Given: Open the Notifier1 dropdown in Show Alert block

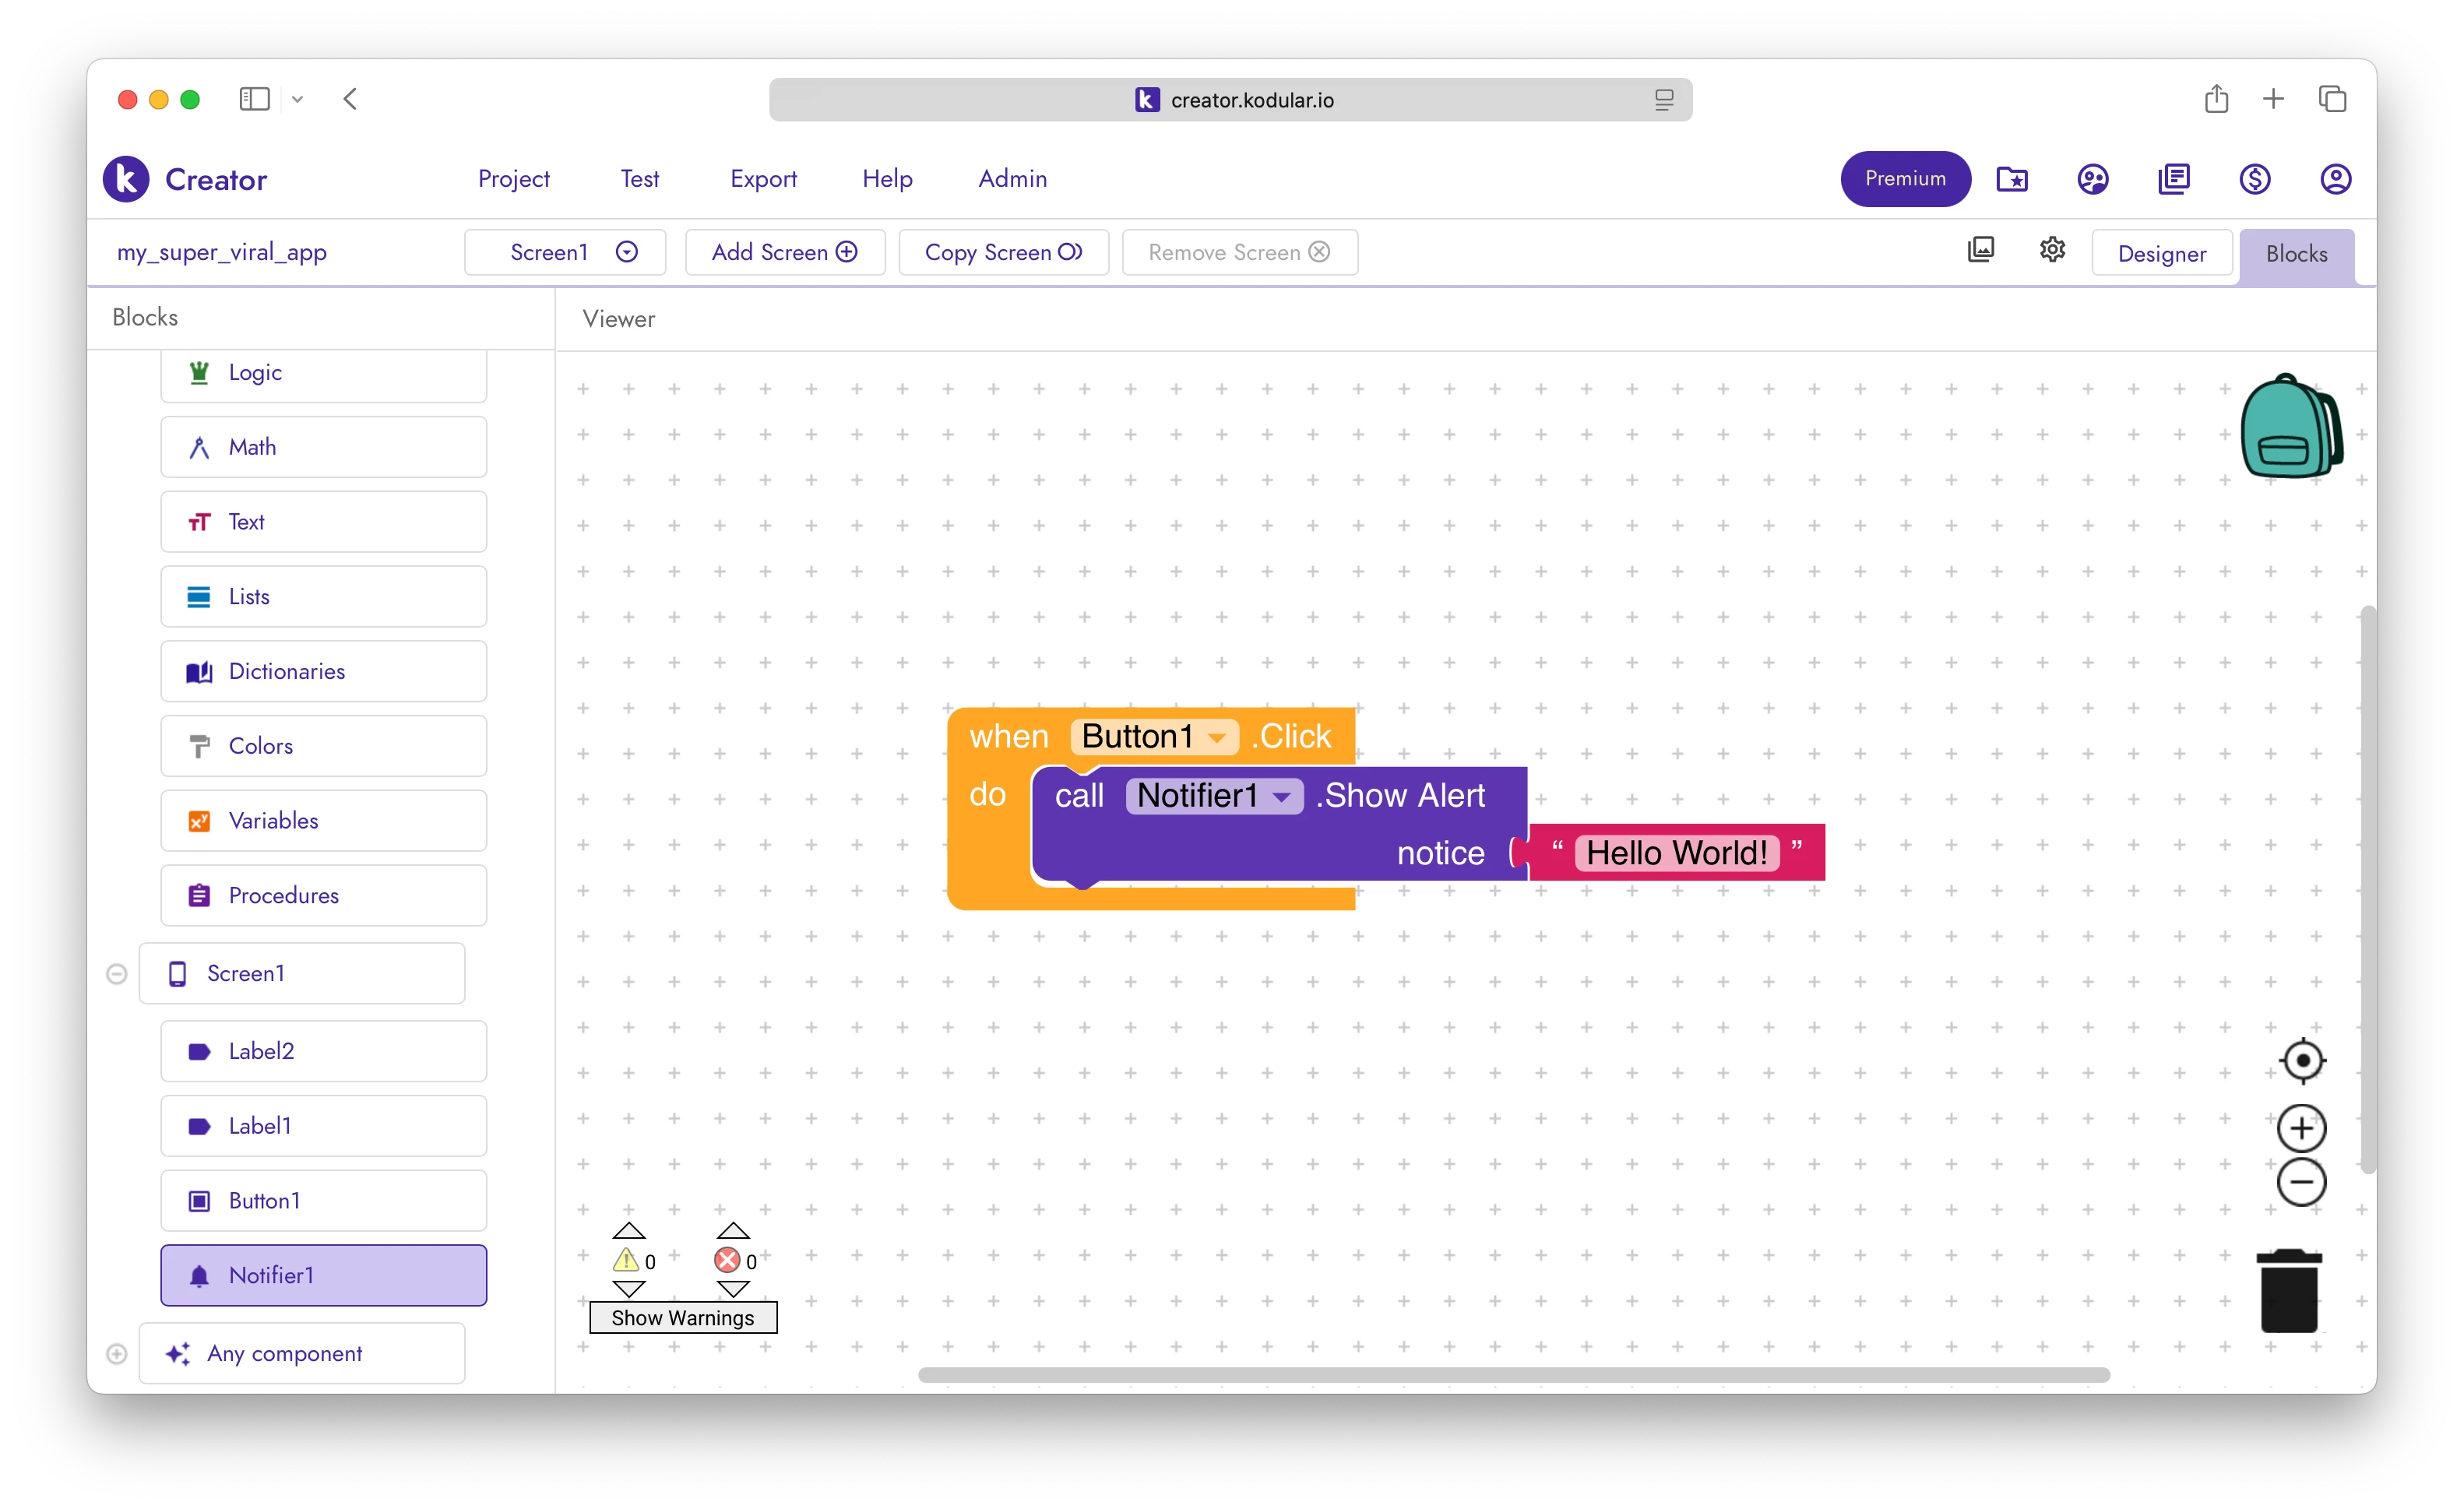Looking at the screenshot, I should point(1284,797).
